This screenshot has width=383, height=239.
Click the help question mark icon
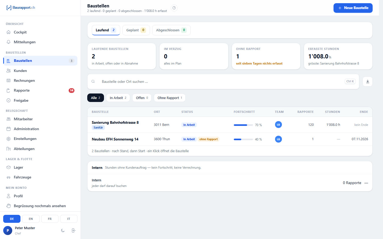click(x=174, y=8)
